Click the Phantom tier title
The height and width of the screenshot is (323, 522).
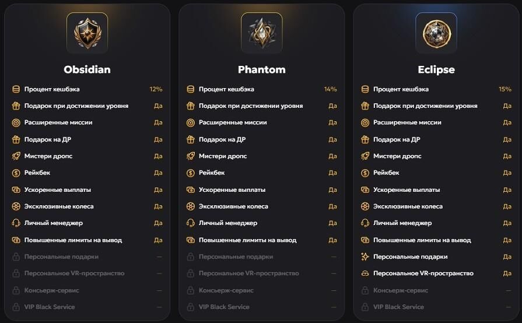[262, 69]
